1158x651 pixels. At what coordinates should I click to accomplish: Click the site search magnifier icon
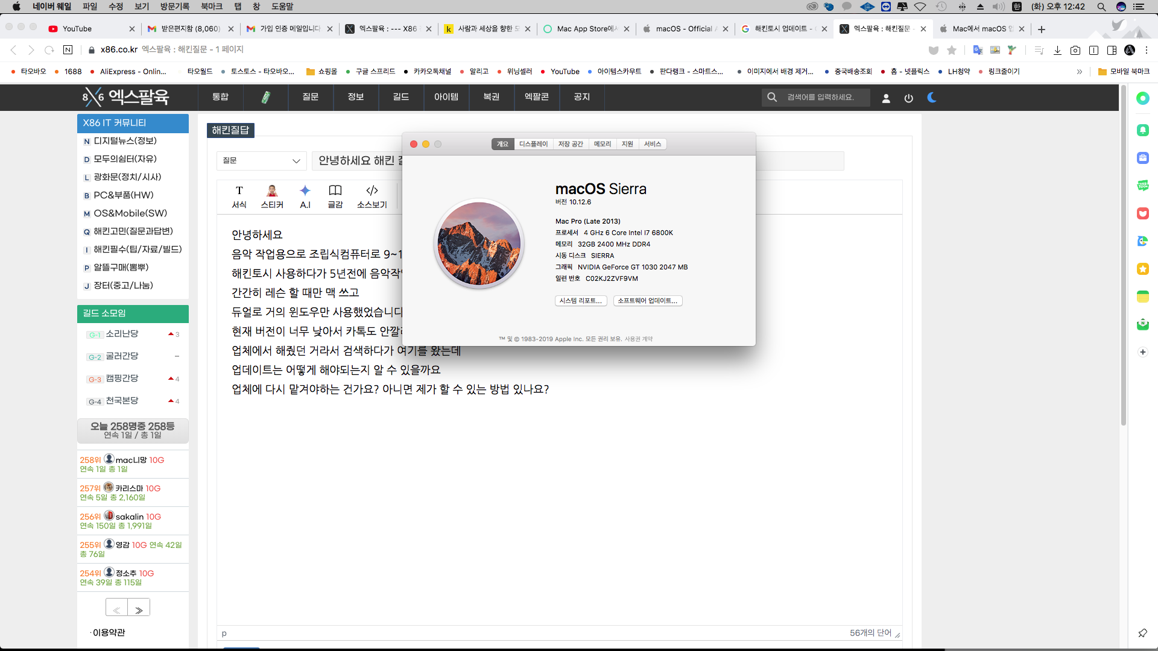pyautogui.click(x=772, y=97)
